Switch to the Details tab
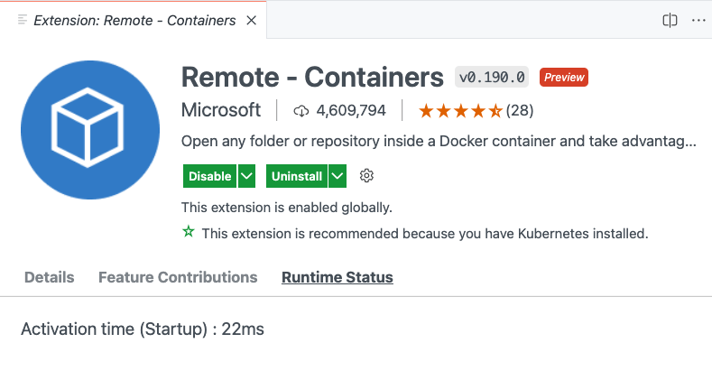This screenshot has height=371, width=712. 50,277
